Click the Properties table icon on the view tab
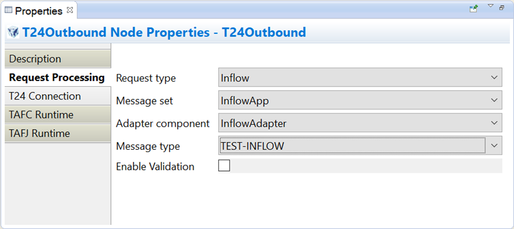This screenshot has height=229, width=514. point(9,11)
